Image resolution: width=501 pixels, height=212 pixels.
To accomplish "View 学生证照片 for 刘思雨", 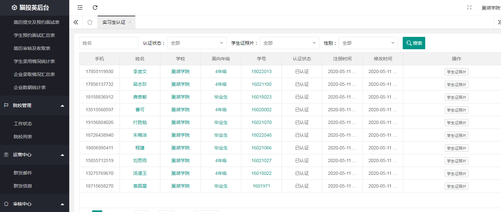I will pyautogui.click(x=456, y=161).
